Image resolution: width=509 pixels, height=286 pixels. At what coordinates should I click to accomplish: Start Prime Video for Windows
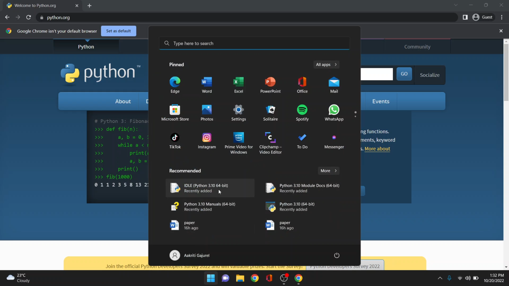(238, 141)
